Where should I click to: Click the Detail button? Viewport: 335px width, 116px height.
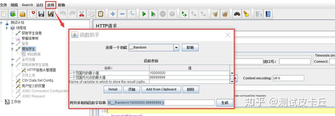tap(113, 89)
